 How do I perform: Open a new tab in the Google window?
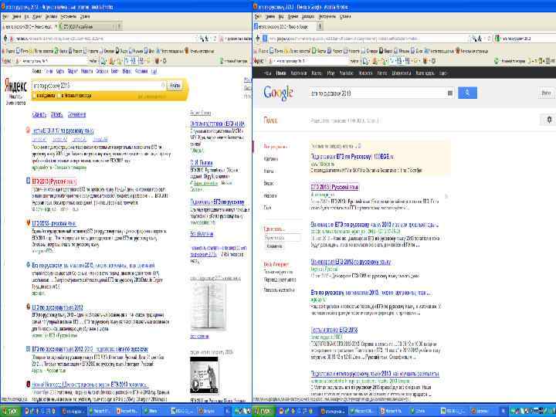(x=320, y=26)
